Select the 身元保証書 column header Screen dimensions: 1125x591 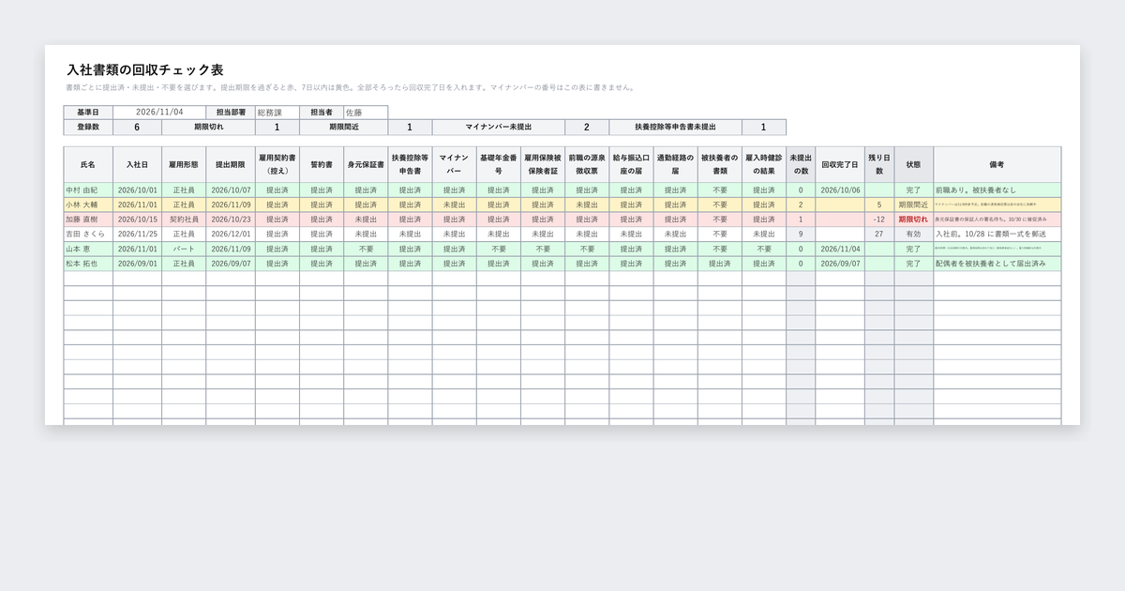[366, 164]
